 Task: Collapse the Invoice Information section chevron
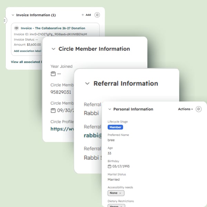(x=13, y=15)
